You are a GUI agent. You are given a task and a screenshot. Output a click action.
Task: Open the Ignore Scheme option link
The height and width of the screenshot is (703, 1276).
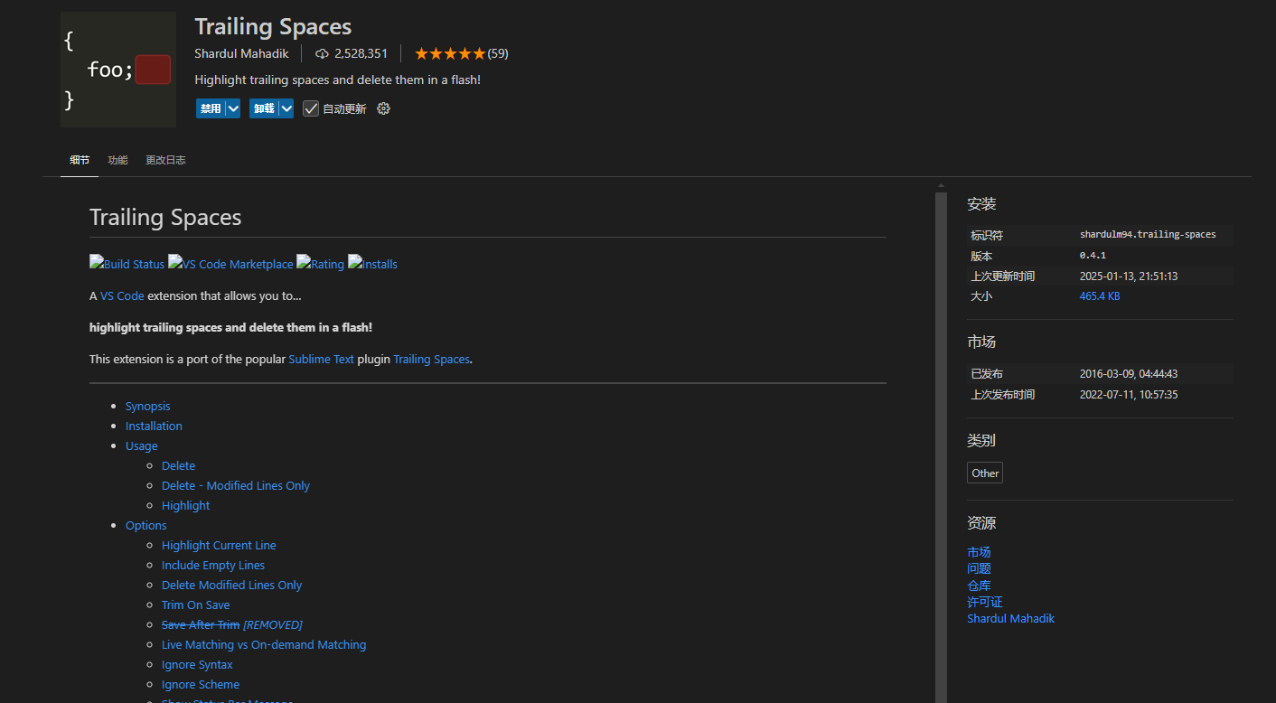(201, 684)
